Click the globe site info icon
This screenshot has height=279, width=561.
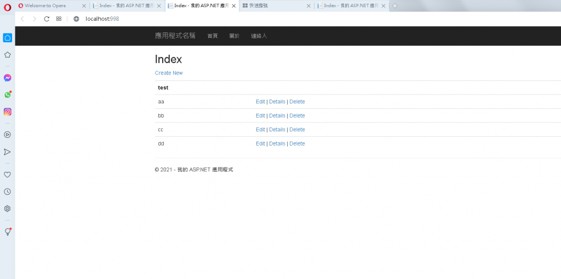tap(76, 19)
